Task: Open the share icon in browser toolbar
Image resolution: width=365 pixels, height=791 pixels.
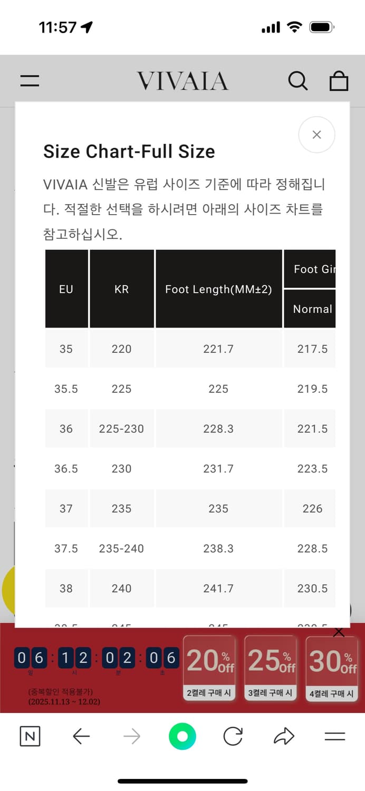Action: tap(283, 737)
